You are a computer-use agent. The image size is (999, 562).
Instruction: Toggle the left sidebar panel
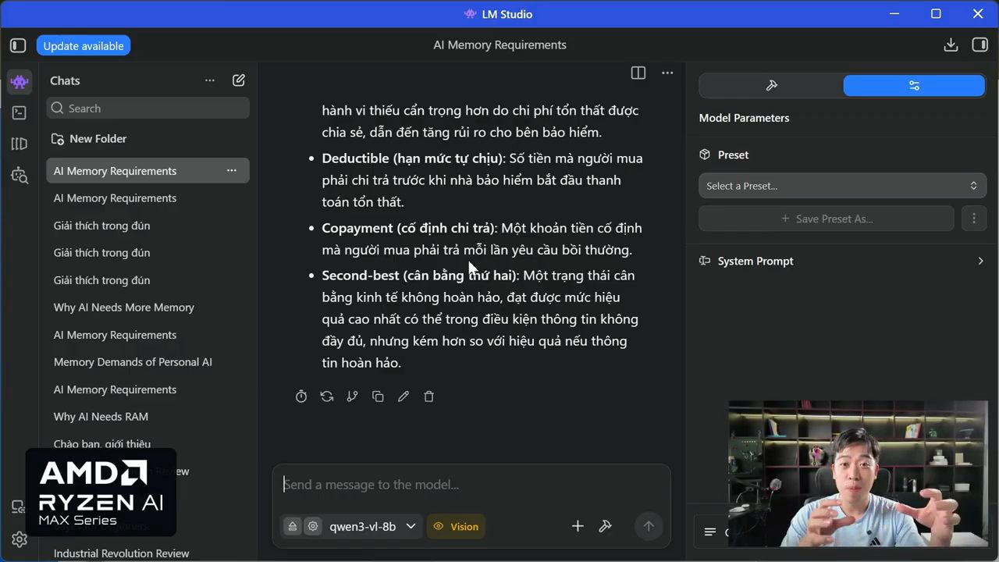[18, 45]
